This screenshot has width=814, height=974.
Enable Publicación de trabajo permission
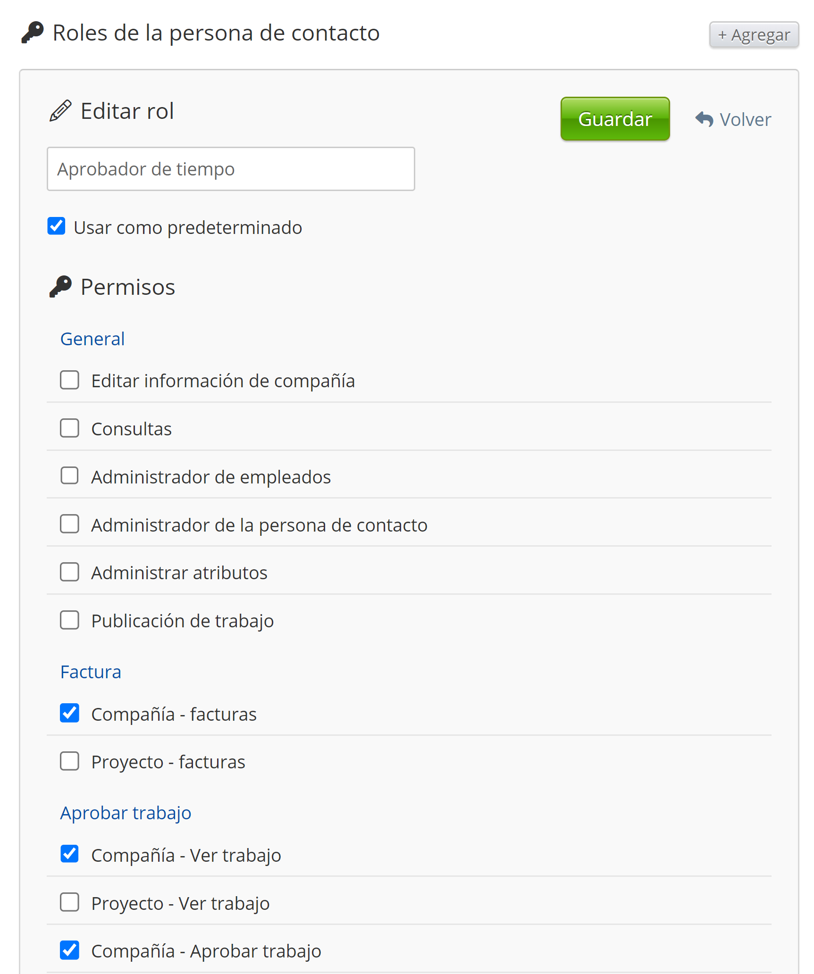(x=69, y=620)
